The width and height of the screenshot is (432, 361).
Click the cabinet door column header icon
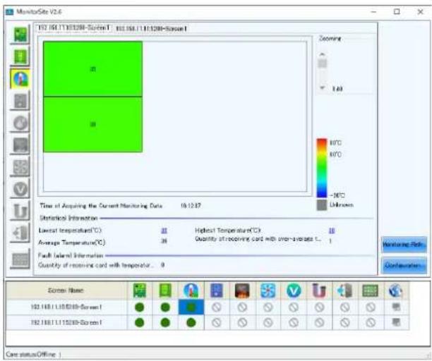coord(344,290)
